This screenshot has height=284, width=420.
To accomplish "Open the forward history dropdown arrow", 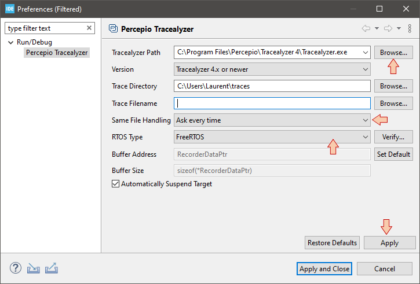I will click(x=399, y=28).
